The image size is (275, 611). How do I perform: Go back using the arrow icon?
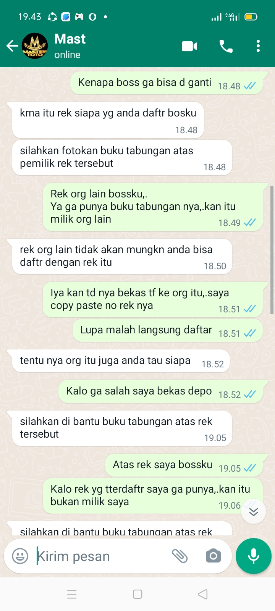[12, 46]
